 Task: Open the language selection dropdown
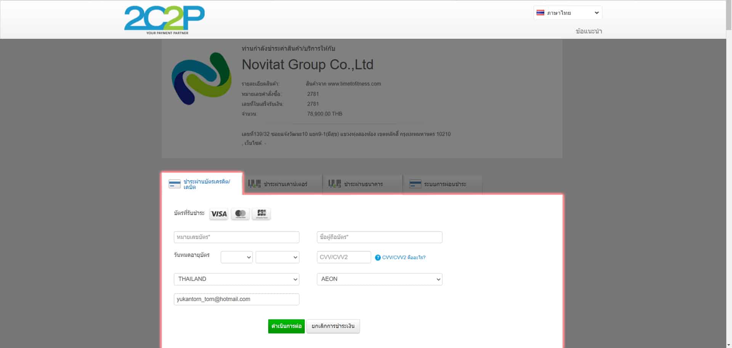pyautogui.click(x=568, y=13)
